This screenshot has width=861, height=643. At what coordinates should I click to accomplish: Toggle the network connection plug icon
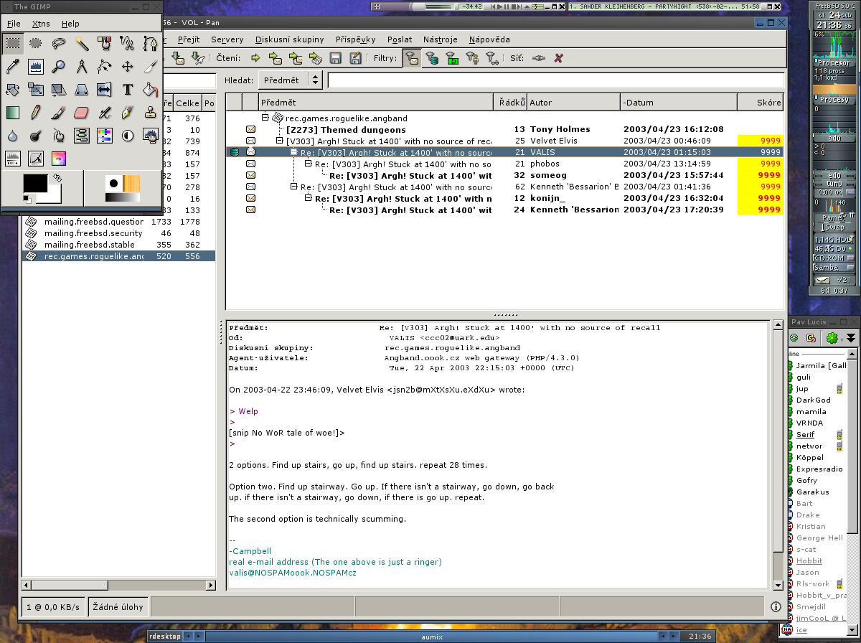click(538, 59)
